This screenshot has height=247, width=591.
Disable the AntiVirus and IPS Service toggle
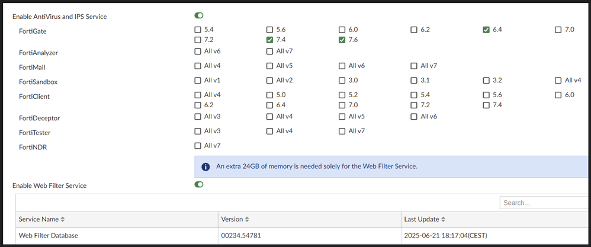(198, 16)
